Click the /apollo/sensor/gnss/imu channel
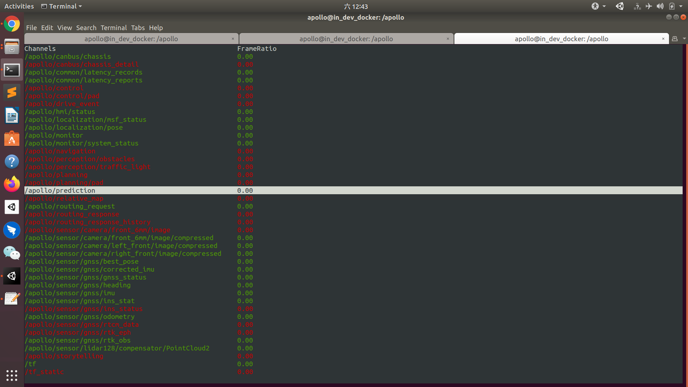 tap(70, 293)
